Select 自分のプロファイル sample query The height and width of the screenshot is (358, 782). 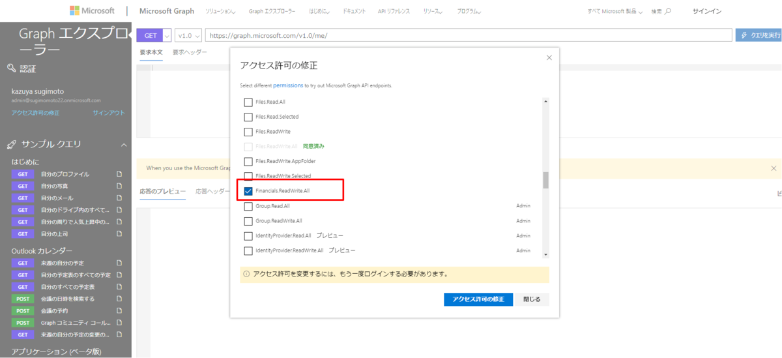click(65, 174)
